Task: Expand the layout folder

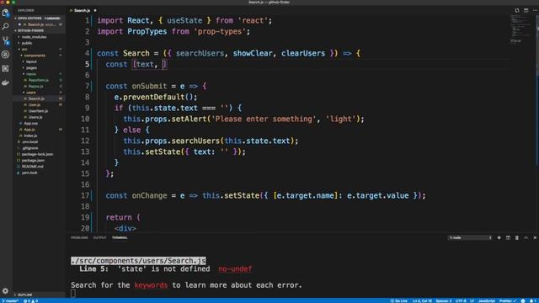Action: tap(31, 61)
